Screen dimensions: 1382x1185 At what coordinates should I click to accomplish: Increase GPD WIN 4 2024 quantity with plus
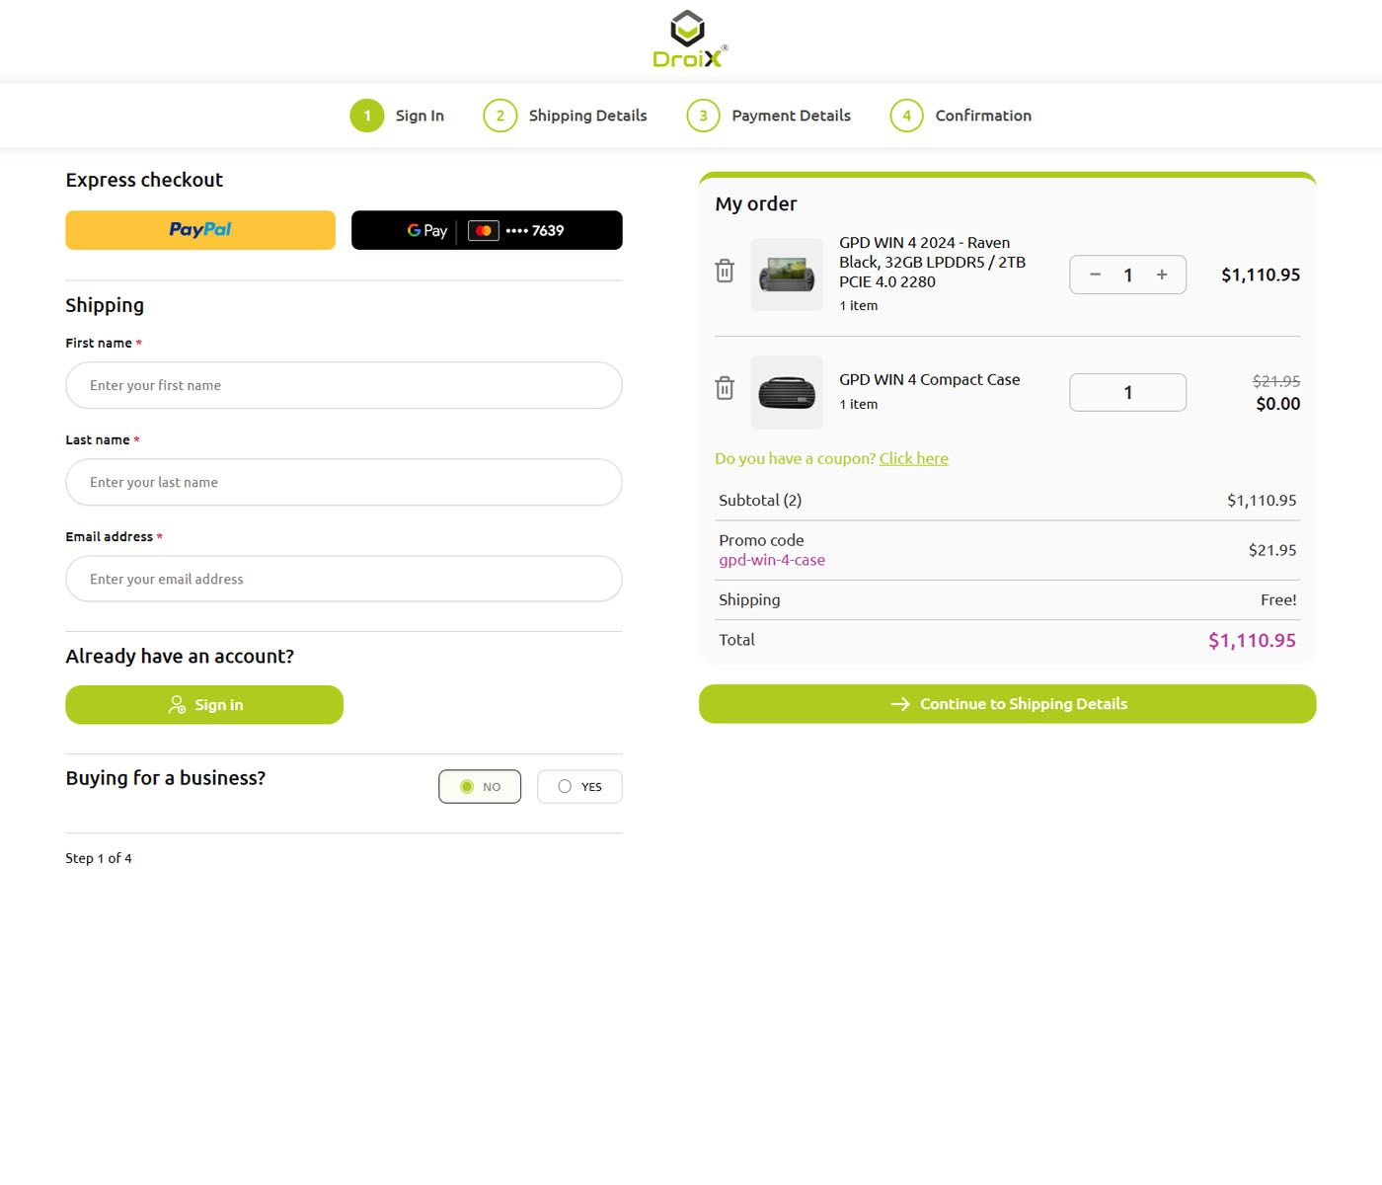point(1162,275)
